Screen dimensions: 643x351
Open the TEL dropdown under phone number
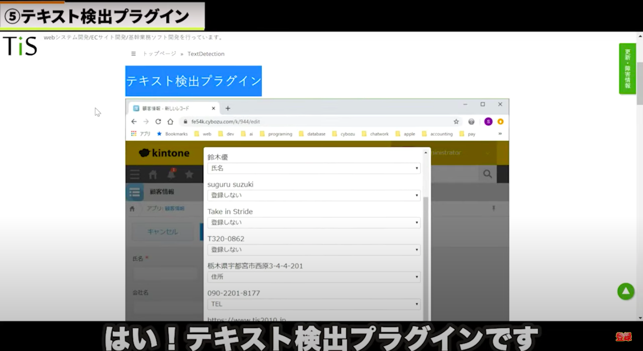point(313,304)
